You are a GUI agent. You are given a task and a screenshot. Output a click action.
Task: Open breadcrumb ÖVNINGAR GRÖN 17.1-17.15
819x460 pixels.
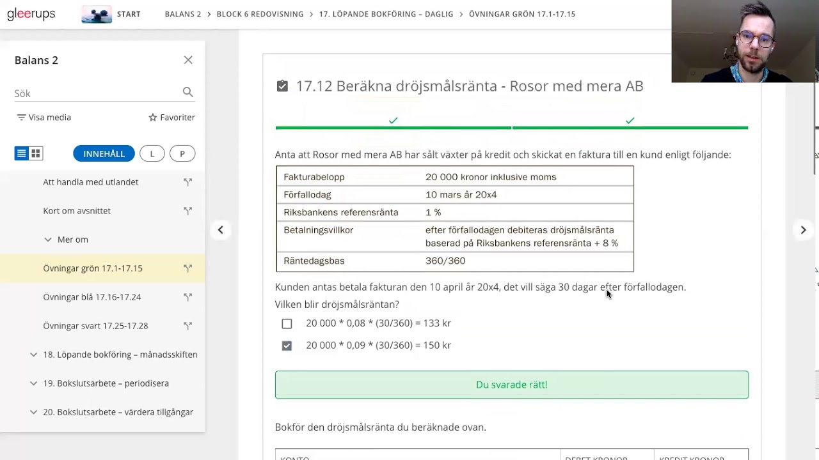522,14
